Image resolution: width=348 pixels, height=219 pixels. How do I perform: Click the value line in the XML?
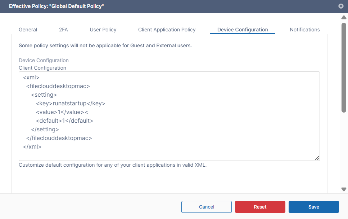62,112
